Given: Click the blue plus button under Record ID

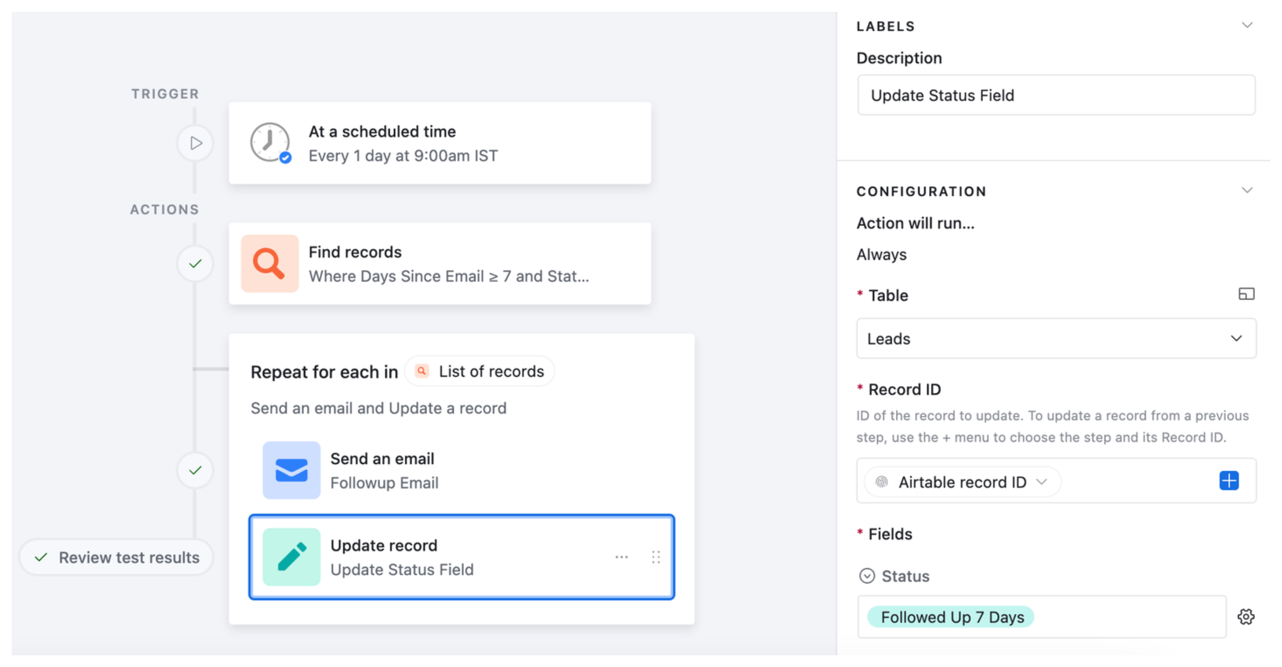Looking at the screenshot, I should [x=1229, y=481].
